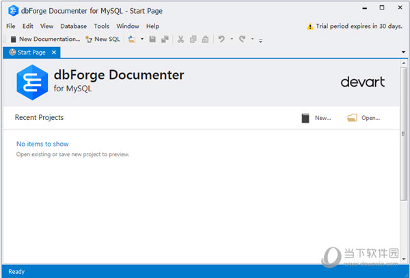The image size is (410, 278).
Task: Click the 'Recent Projects' heading
Action: tap(39, 117)
